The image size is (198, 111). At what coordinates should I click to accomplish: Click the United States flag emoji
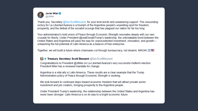tap(153, 50)
